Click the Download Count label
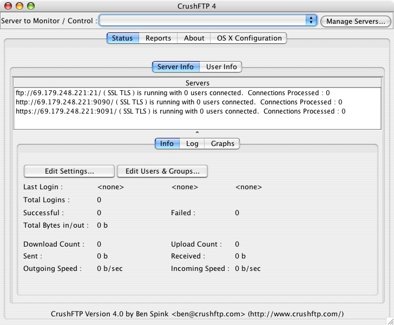The image size is (394, 325). tap(54, 244)
